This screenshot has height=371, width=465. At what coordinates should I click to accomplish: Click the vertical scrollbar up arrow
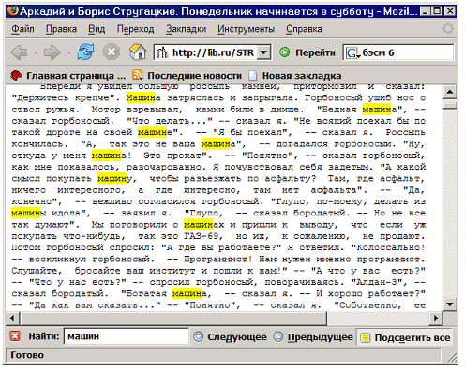click(450, 92)
